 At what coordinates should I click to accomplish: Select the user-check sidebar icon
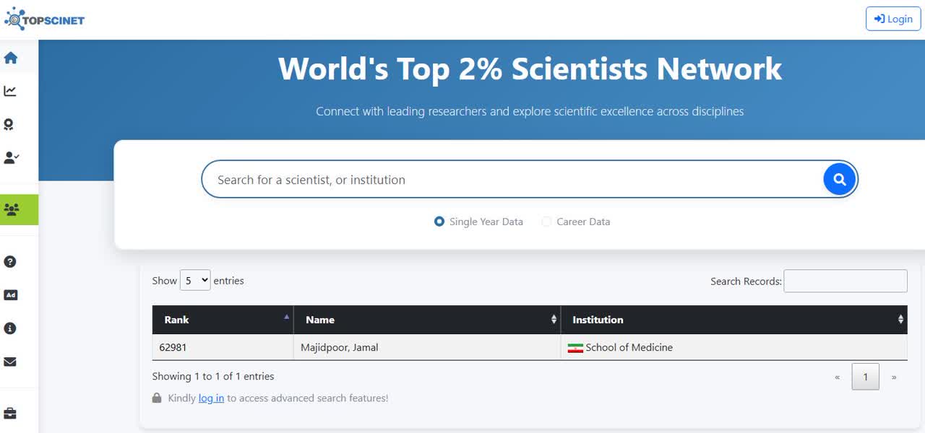coord(11,157)
